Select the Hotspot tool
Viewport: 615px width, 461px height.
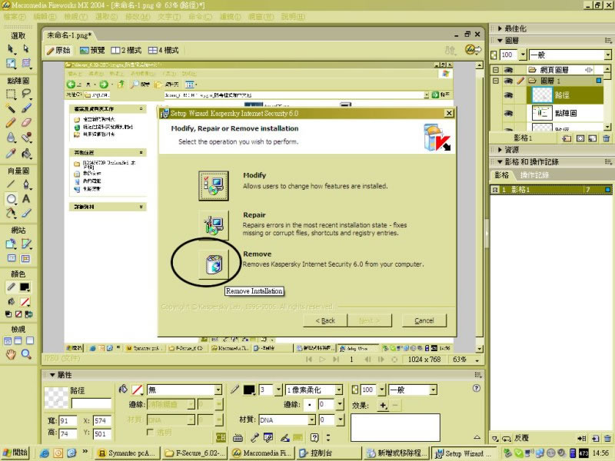pos(11,244)
